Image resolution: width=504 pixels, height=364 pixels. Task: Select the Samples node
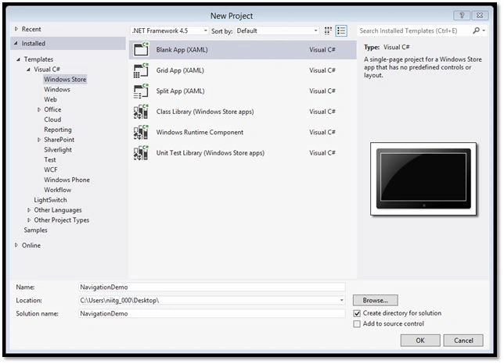tap(35, 230)
